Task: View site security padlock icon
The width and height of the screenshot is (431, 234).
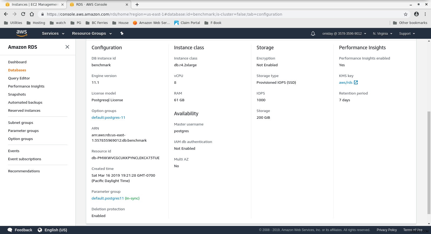Action: tap(42, 14)
